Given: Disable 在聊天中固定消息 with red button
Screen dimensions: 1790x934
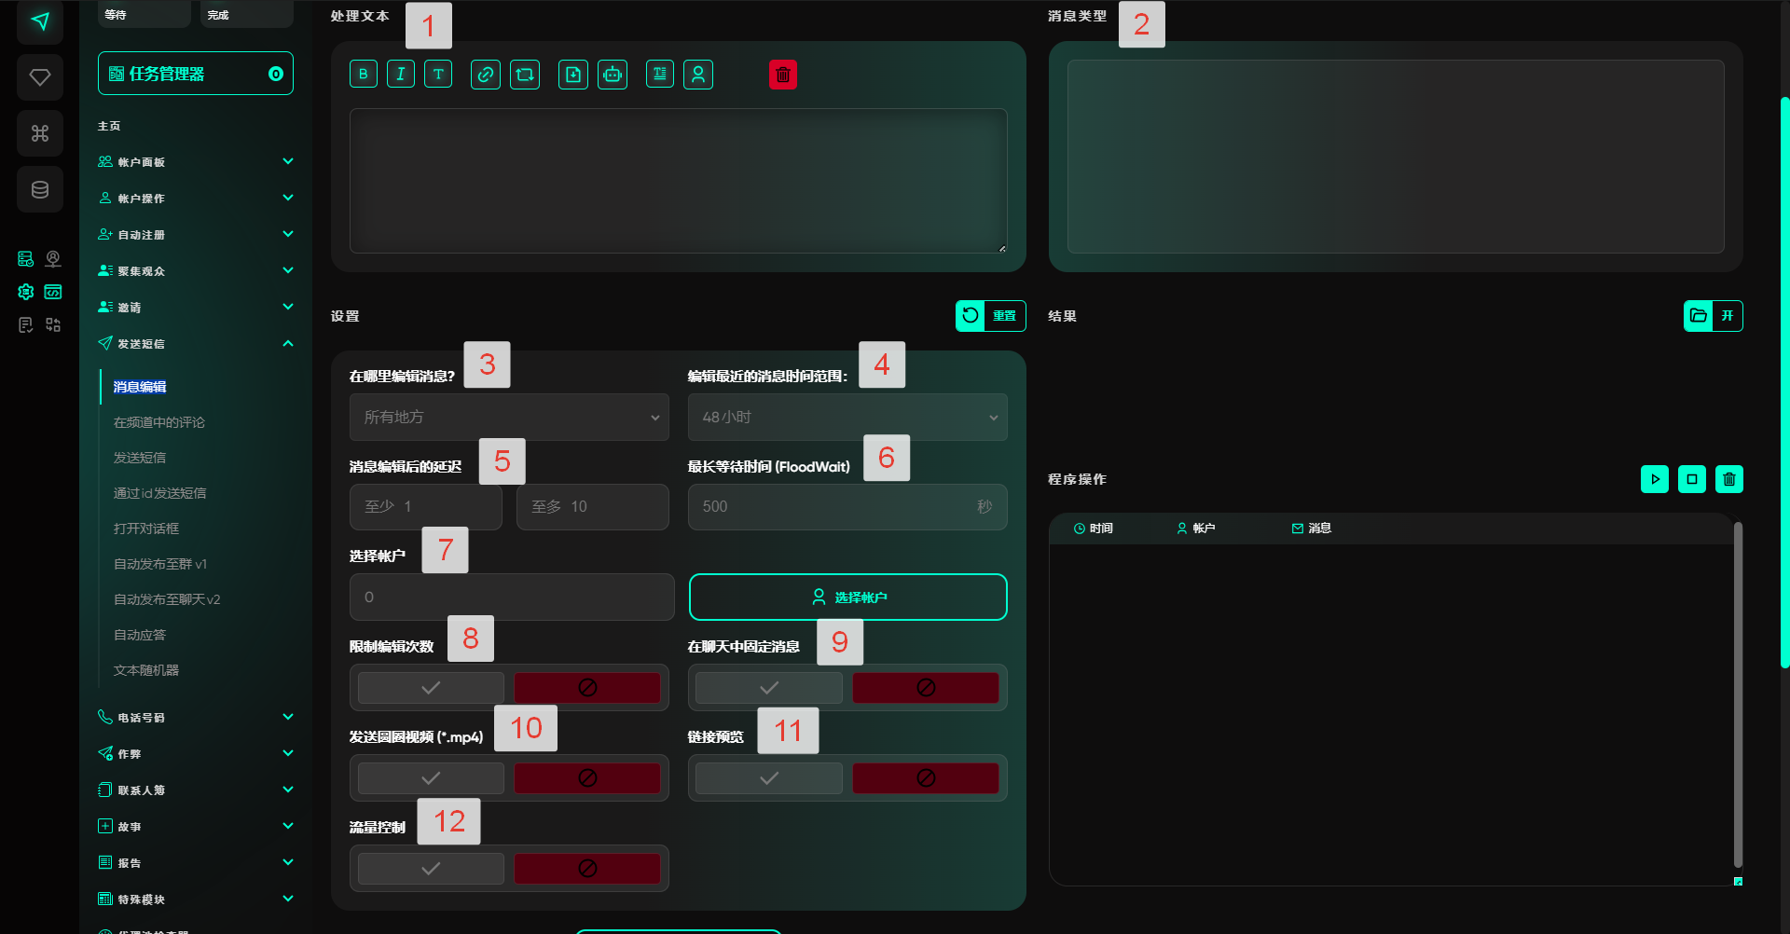Looking at the screenshot, I should click(925, 688).
